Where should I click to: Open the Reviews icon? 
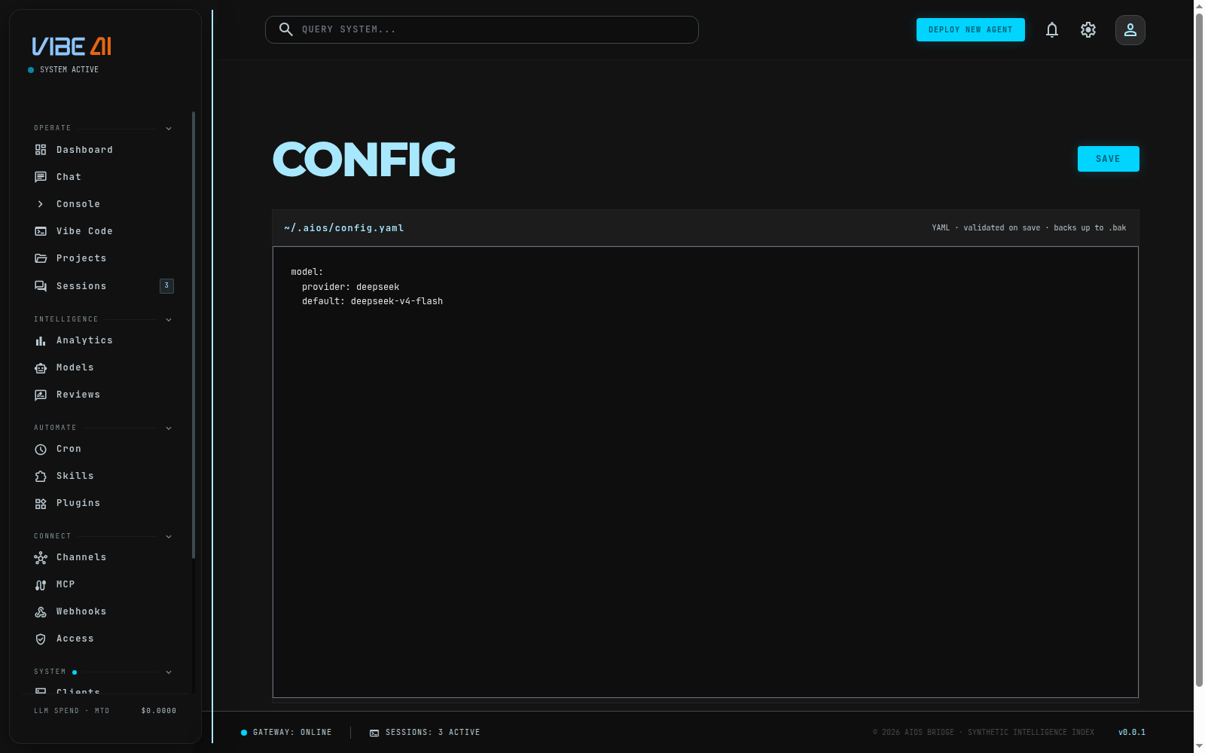point(41,395)
